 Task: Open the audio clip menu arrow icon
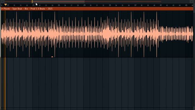(2, 9)
